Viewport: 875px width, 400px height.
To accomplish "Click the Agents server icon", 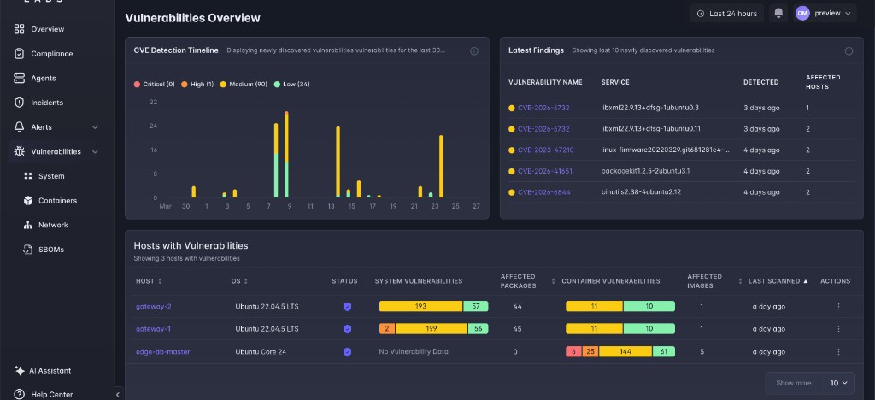I will click(x=20, y=78).
